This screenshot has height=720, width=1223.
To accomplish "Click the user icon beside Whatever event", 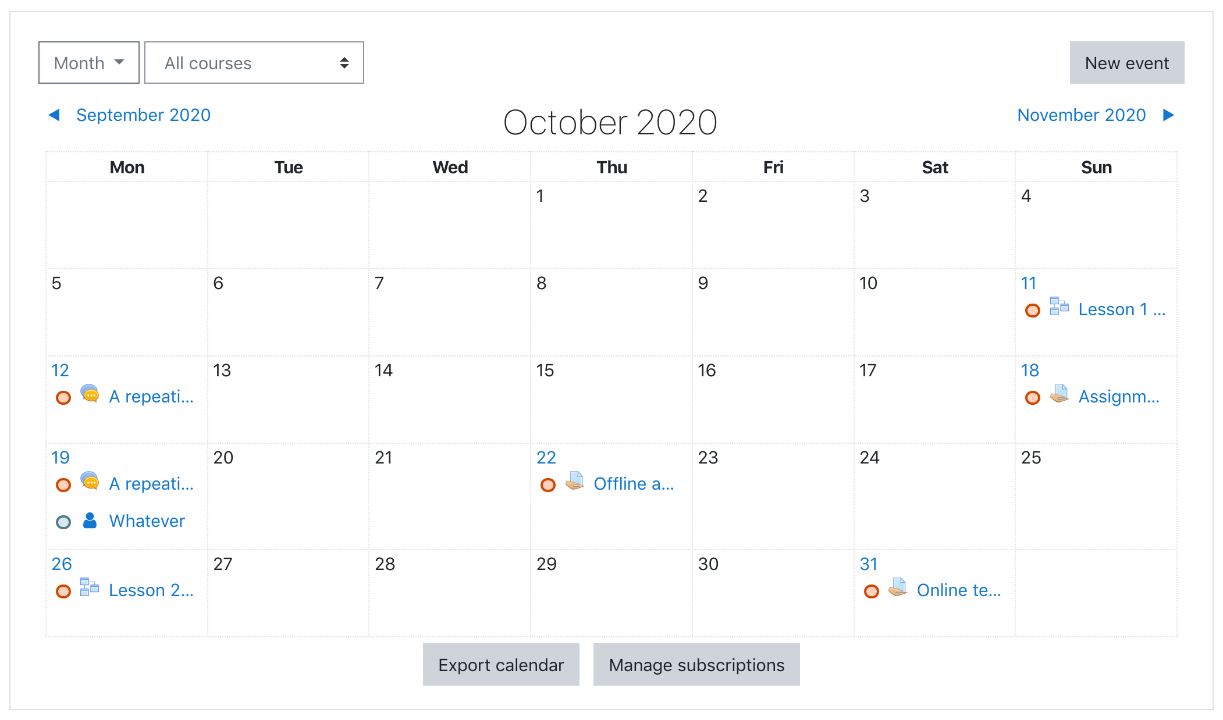I will [x=90, y=521].
